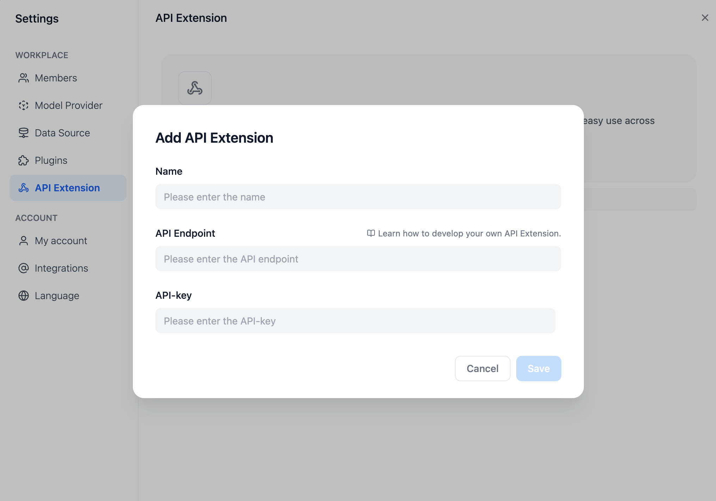Focus the Name input field
716x501 pixels.
(x=358, y=197)
